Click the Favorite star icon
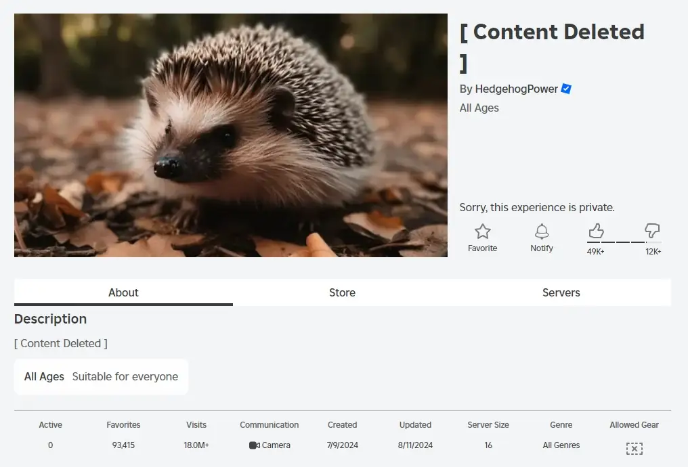This screenshot has height=467, width=688. coord(482,231)
